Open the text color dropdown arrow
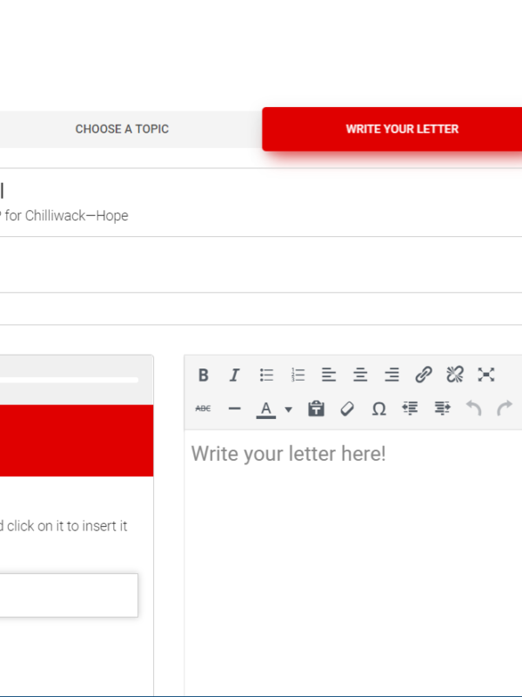The height and width of the screenshot is (697, 522). [288, 409]
